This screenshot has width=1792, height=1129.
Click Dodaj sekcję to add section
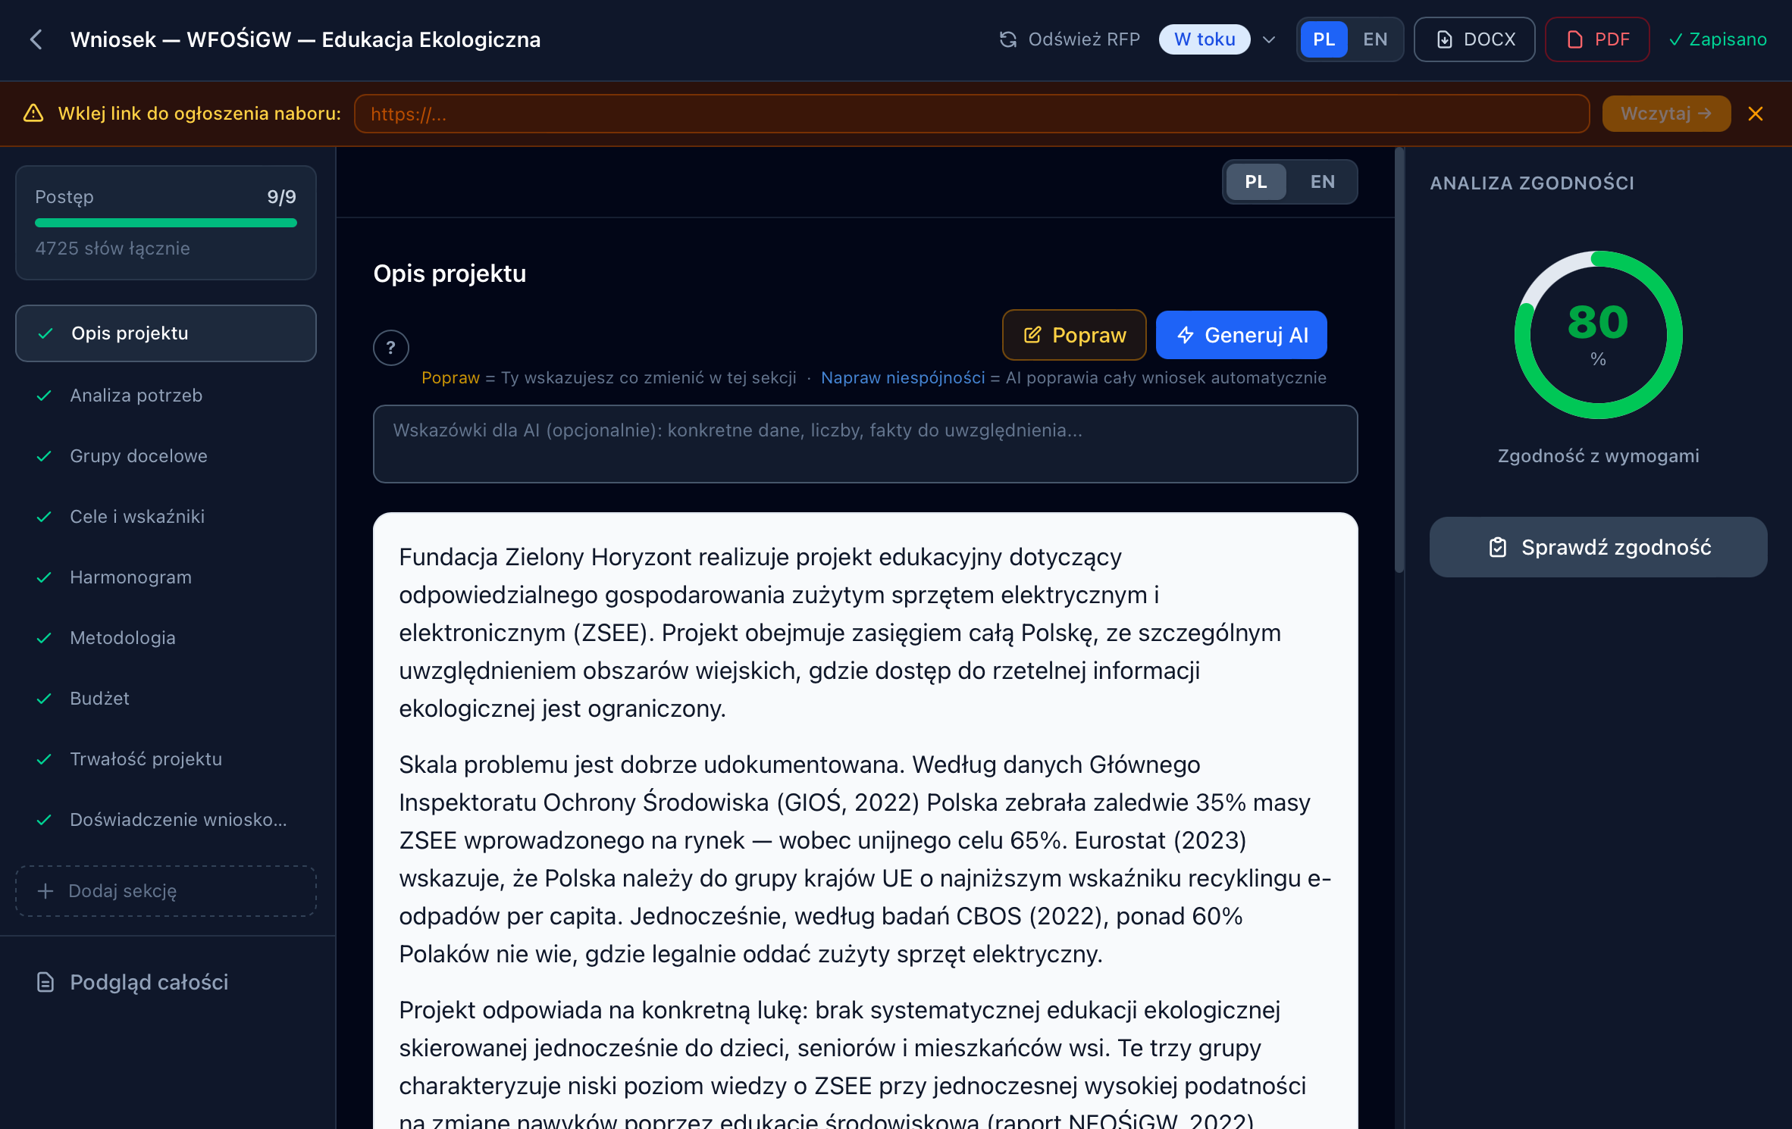[x=166, y=891]
